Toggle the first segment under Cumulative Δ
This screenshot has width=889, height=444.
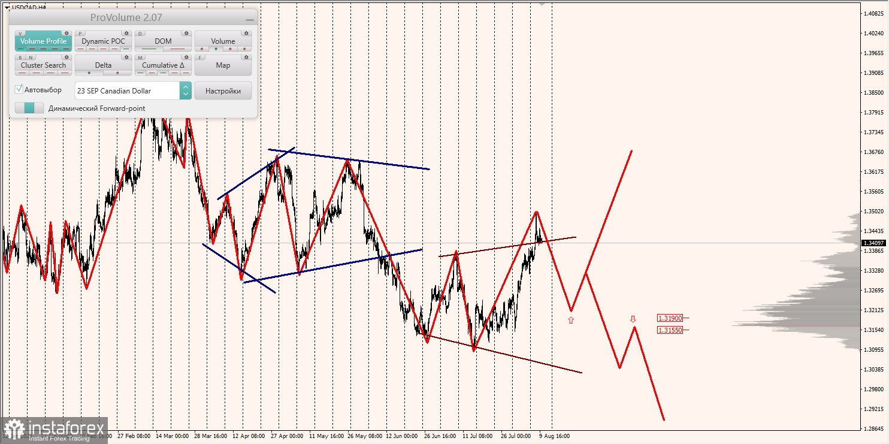(x=141, y=73)
